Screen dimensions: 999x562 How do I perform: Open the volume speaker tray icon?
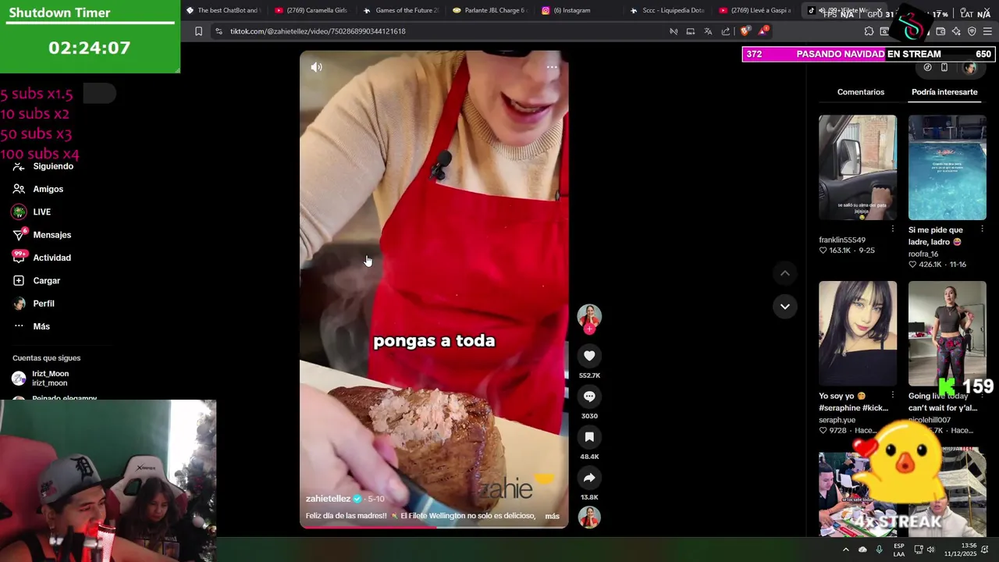930,550
